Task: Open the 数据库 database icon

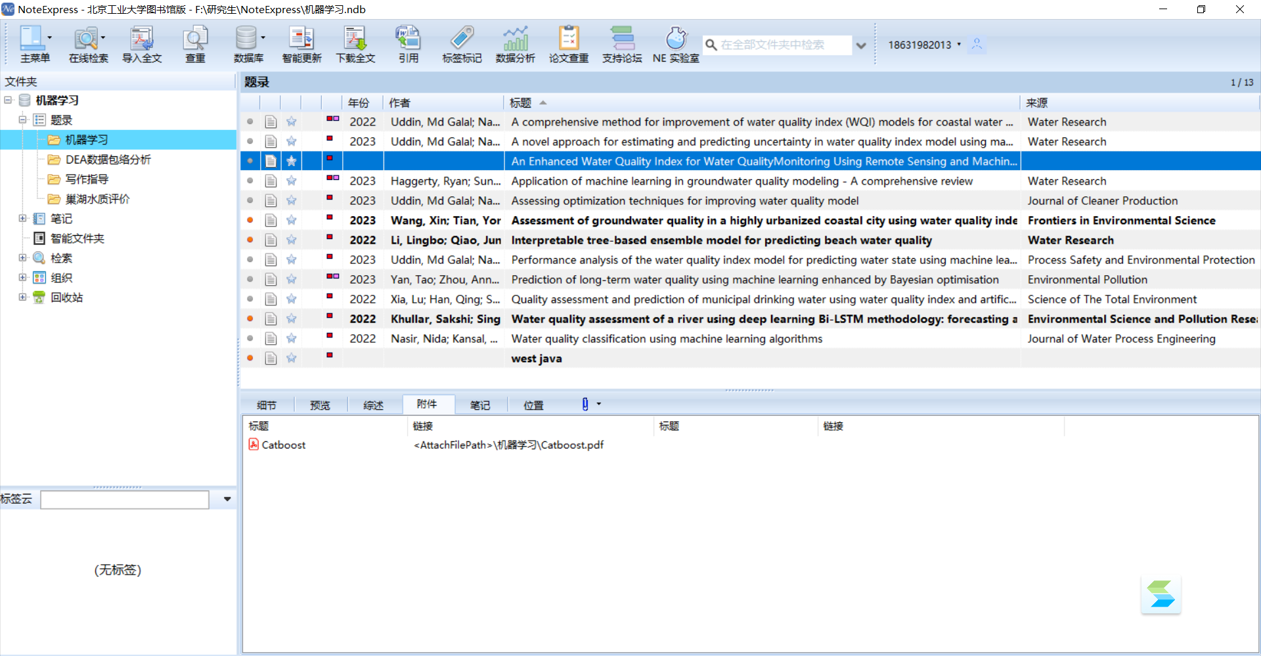Action: click(x=246, y=38)
